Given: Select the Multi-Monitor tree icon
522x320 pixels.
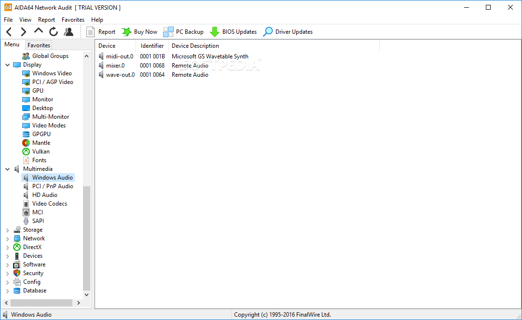Looking at the screenshot, I should tap(26, 116).
